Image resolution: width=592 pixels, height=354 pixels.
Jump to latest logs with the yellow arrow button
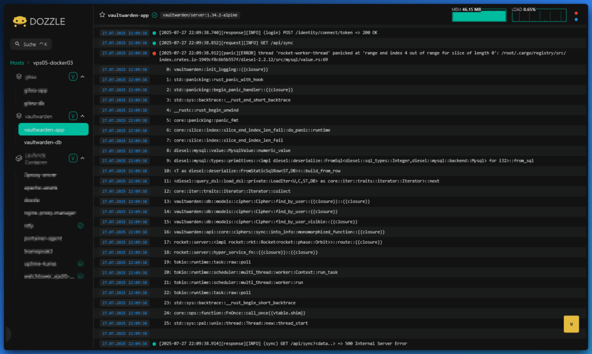571,324
